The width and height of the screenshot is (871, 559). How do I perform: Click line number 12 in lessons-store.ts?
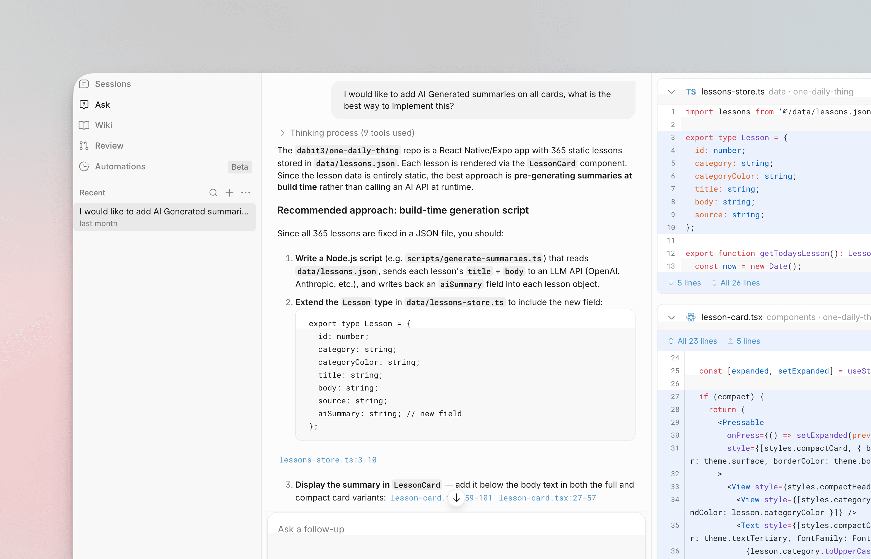(671, 253)
